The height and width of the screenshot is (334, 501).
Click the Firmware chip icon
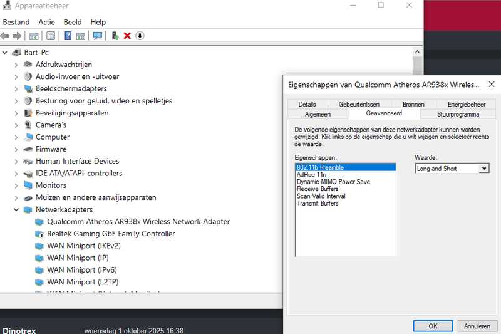point(28,149)
